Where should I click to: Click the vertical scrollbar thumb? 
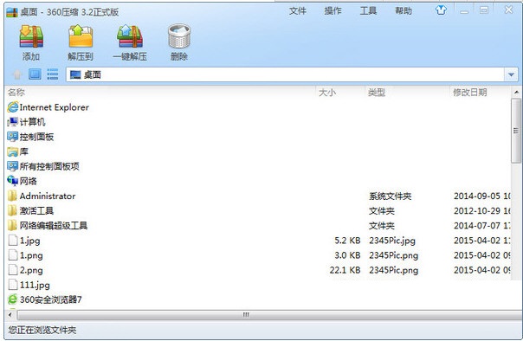tap(516, 131)
